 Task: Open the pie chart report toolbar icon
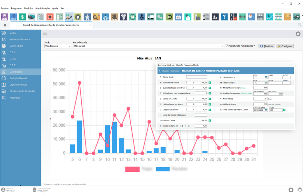(251, 17)
